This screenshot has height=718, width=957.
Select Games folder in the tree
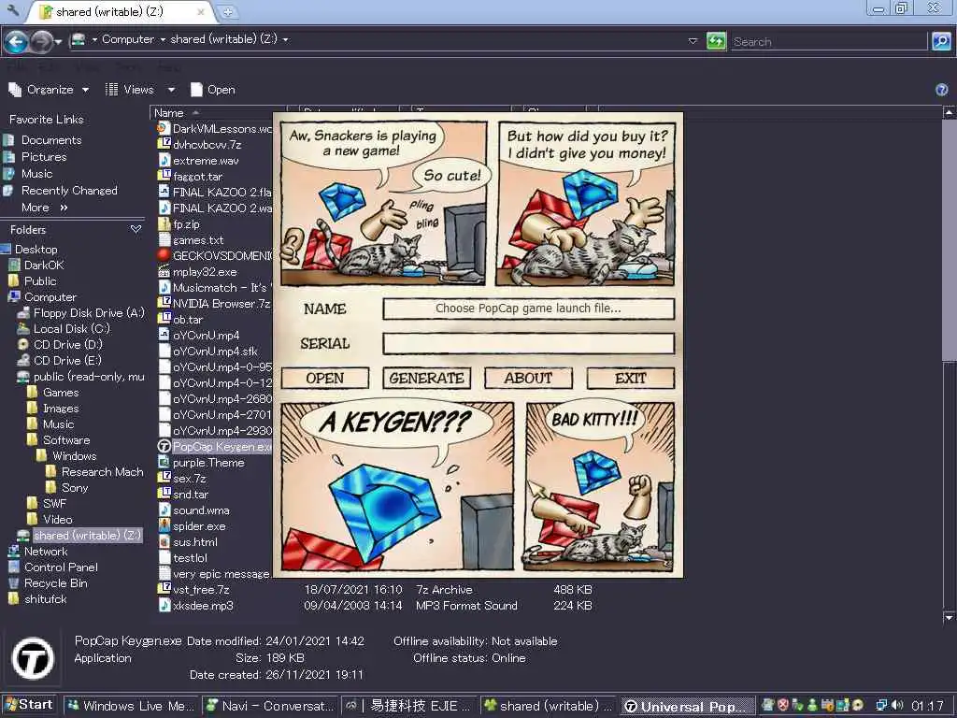point(61,392)
